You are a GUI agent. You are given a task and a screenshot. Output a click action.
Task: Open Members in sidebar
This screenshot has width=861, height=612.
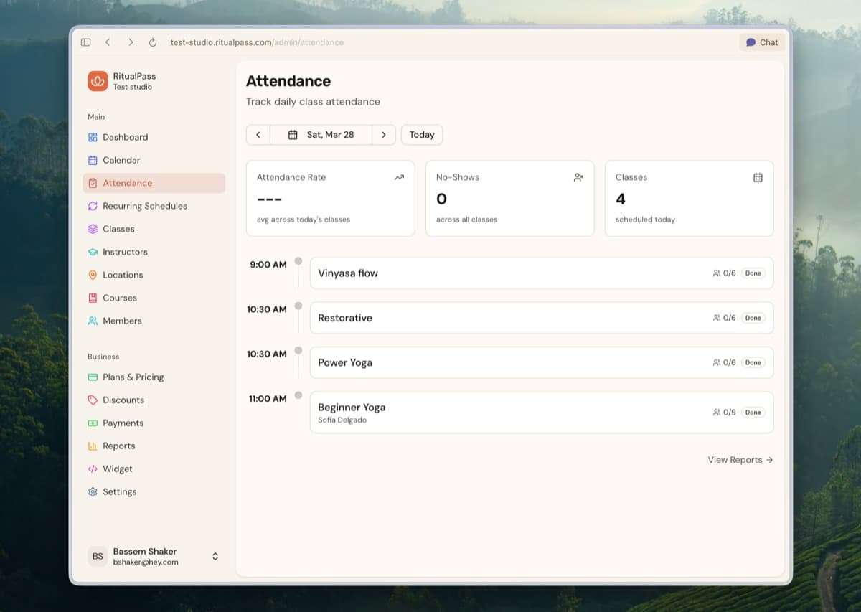click(154, 321)
